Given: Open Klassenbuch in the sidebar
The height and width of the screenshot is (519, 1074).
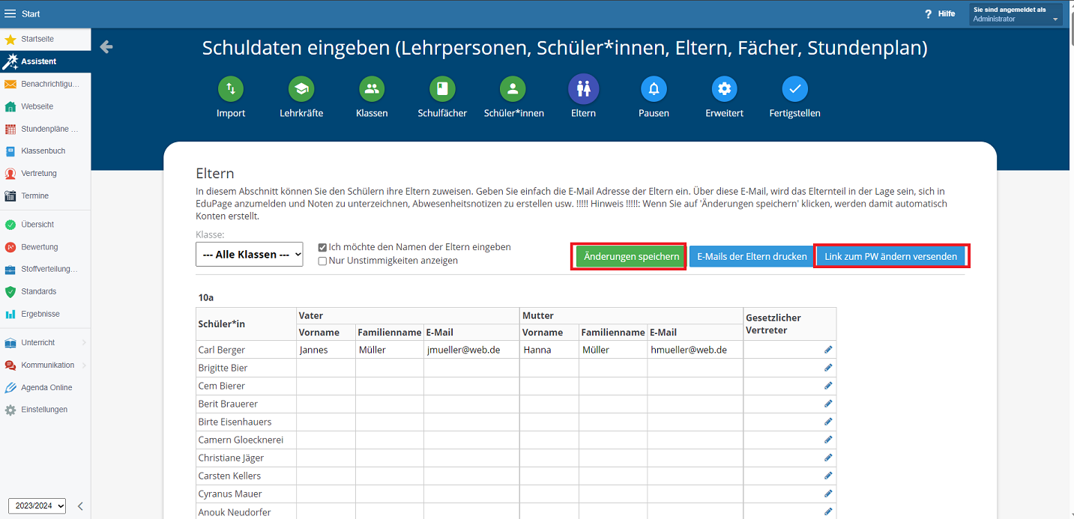Looking at the screenshot, I should click(43, 151).
